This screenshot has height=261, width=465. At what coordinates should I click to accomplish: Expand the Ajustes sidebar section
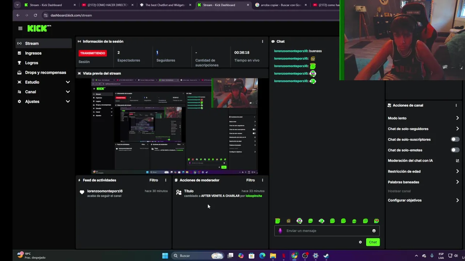pos(44,101)
